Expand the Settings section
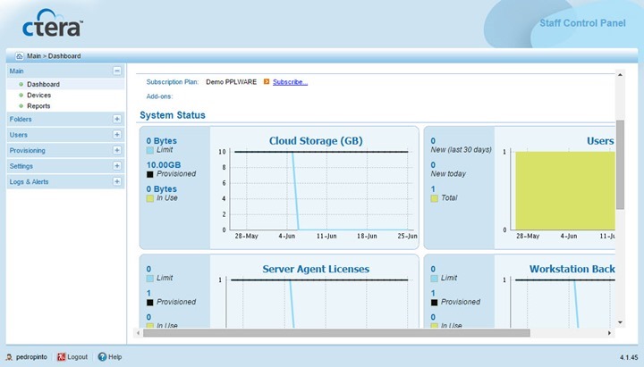644x367 pixels. (x=117, y=166)
